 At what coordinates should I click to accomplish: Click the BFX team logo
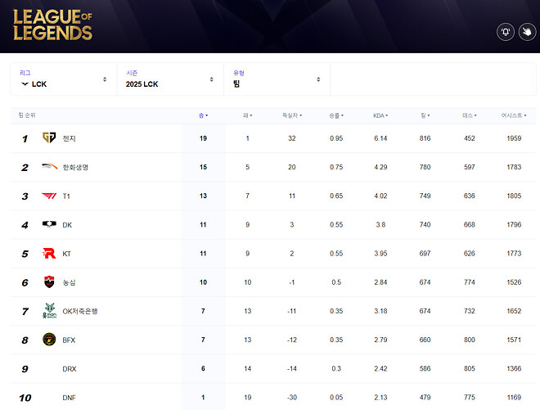pos(49,340)
